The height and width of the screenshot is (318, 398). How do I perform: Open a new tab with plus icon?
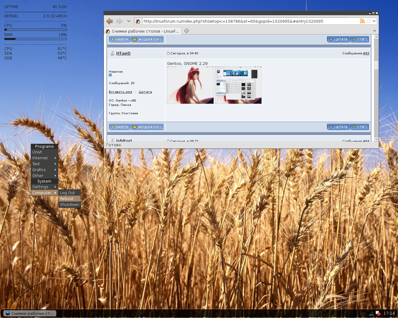tap(187, 31)
